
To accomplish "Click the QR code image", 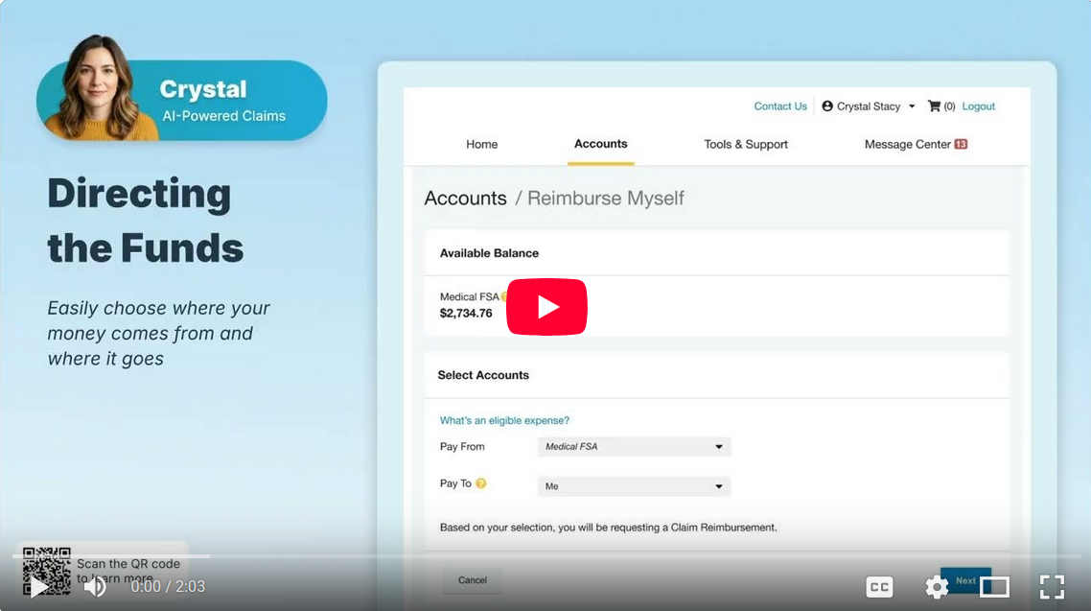I will pyautogui.click(x=47, y=571).
